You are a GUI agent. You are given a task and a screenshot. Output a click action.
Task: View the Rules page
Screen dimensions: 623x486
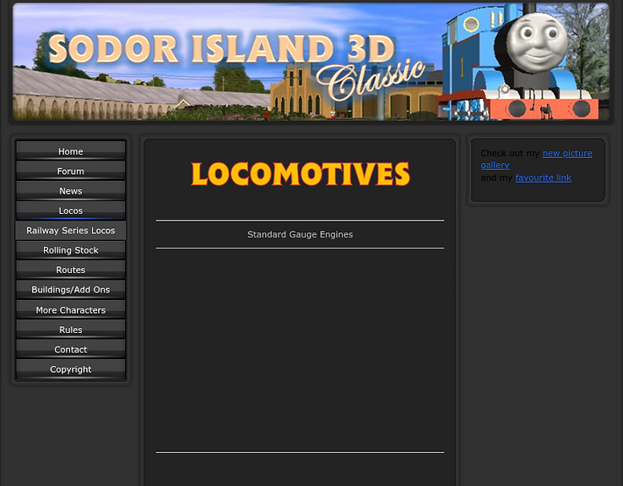[x=71, y=330]
